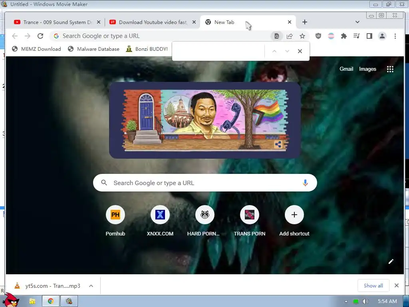Go forward using the browser forward arrow
This screenshot has height=307, width=409.
[28, 36]
